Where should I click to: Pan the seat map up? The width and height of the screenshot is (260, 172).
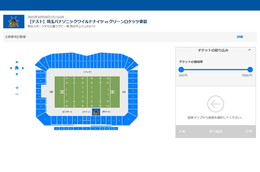point(17,62)
